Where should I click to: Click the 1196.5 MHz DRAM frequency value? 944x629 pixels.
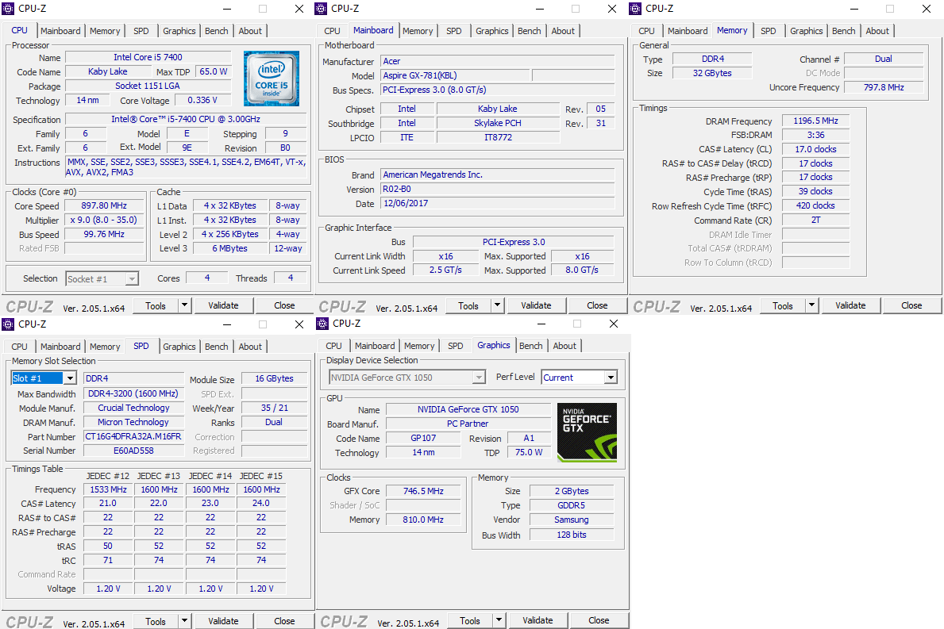(815, 121)
